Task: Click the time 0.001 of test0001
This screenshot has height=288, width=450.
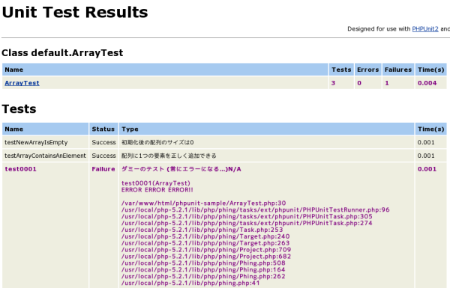Action: point(427,169)
